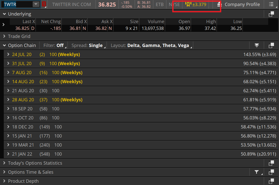Open the Filter: Off dropdown
This screenshot has height=185, width=279.
[55, 45]
